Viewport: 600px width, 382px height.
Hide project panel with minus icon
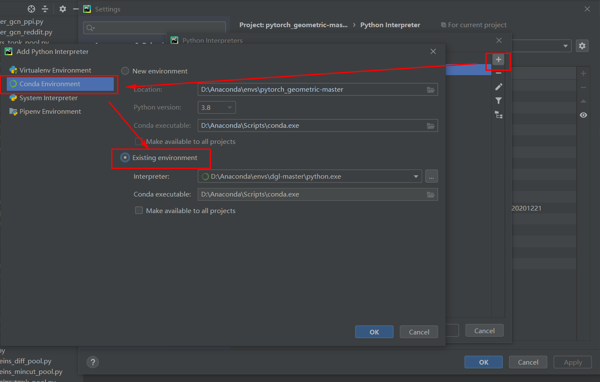pos(76,9)
